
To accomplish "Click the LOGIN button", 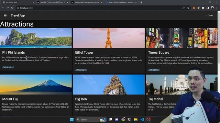I will (x=209, y=15).
